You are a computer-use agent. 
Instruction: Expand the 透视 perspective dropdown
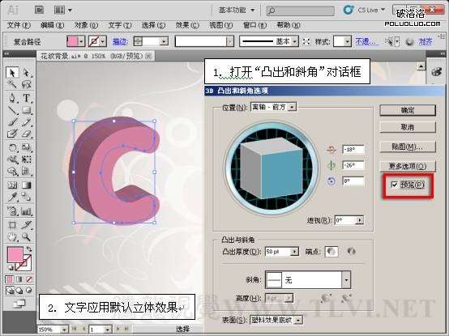[360, 220]
